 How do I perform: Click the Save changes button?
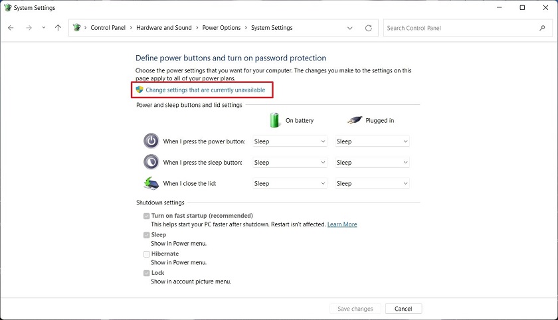click(x=355, y=309)
